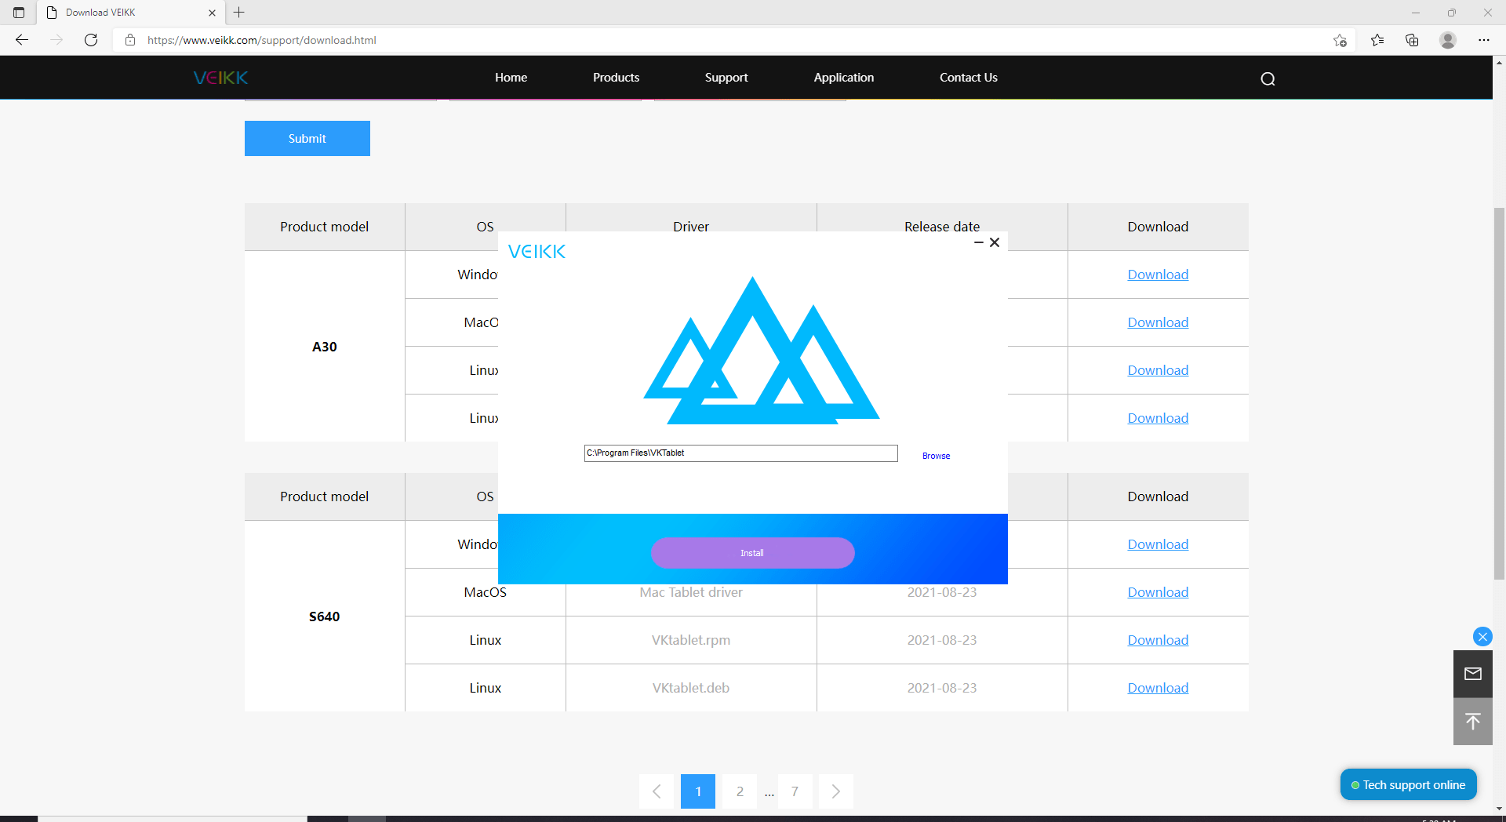Open the Home menu item
1506x822 pixels.
click(511, 78)
